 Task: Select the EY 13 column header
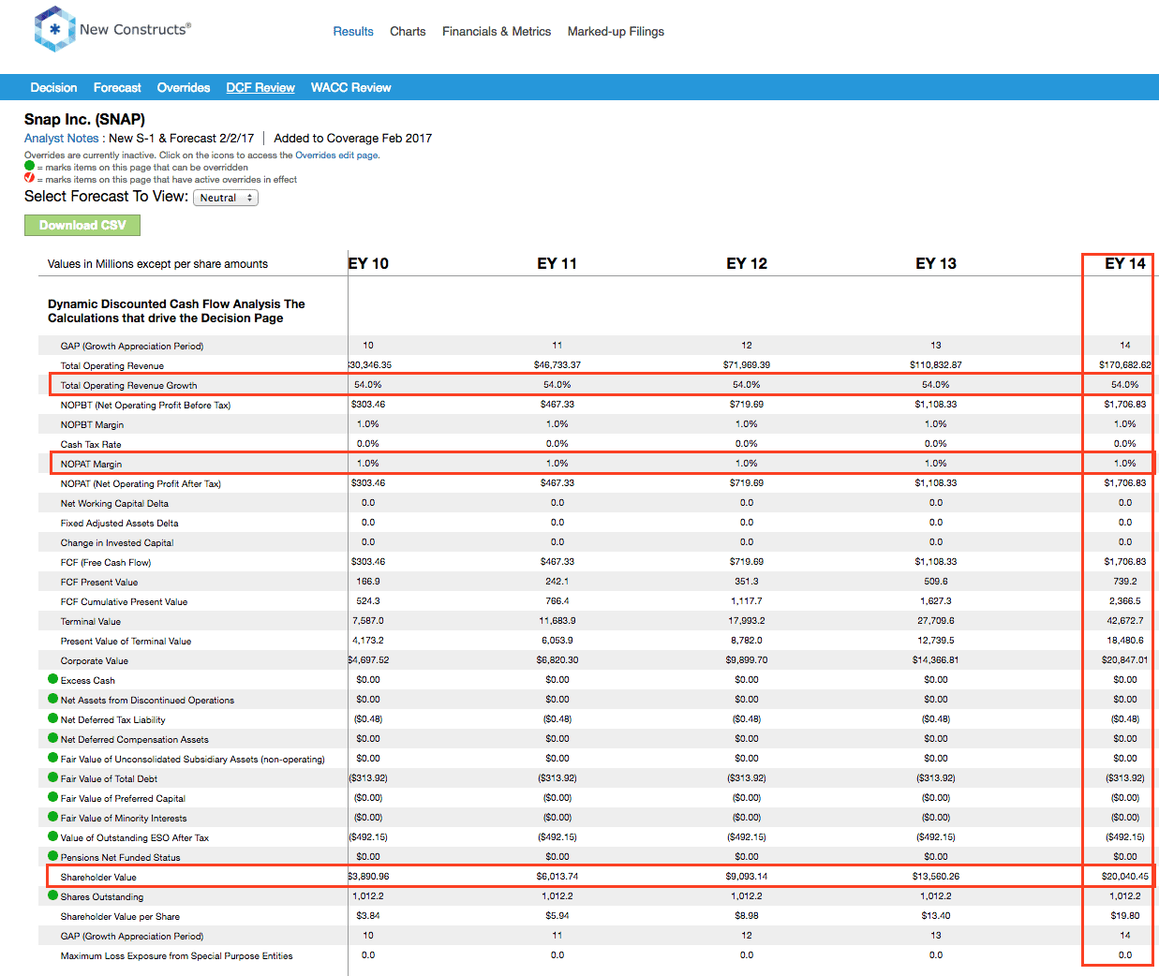pos(936,264)
